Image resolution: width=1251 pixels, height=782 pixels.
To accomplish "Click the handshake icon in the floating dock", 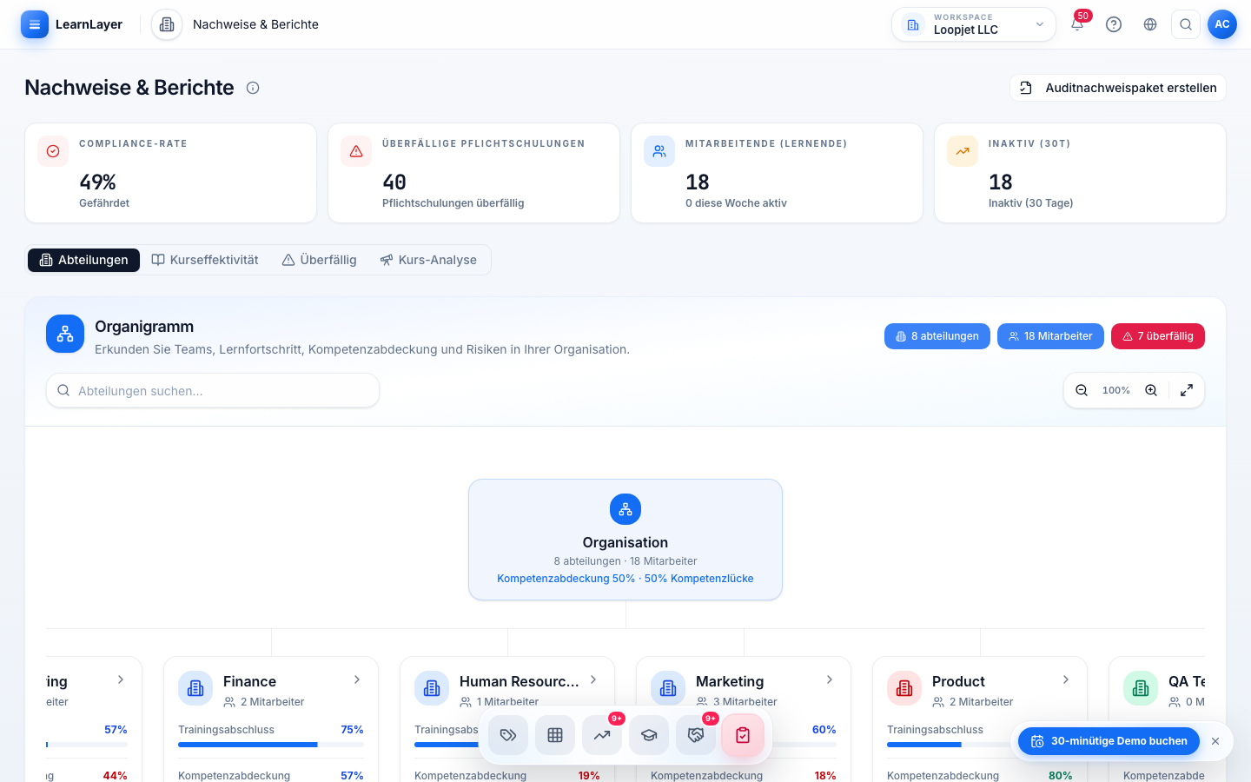I will 696,735.
